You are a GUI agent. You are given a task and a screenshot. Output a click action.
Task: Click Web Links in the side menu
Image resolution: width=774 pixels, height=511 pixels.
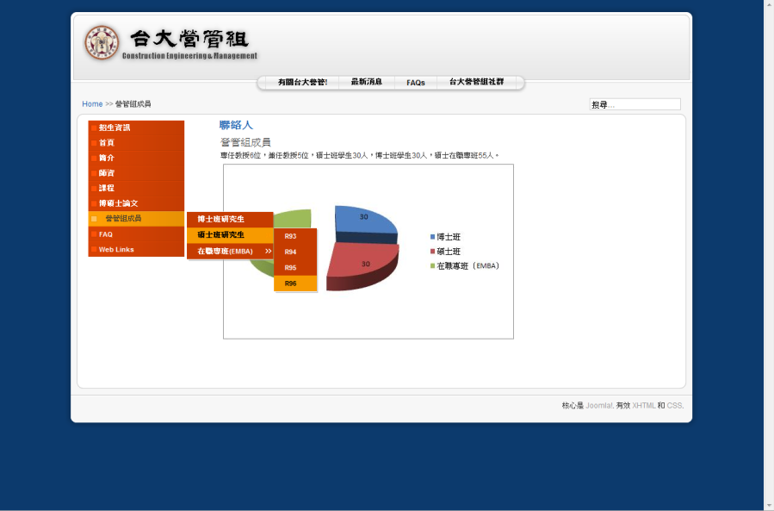coord(116,250)
